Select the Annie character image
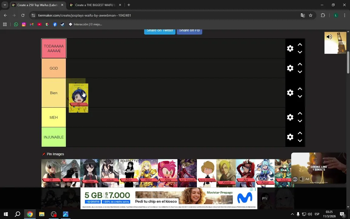The image size is (350, 219). coord(226,173)
